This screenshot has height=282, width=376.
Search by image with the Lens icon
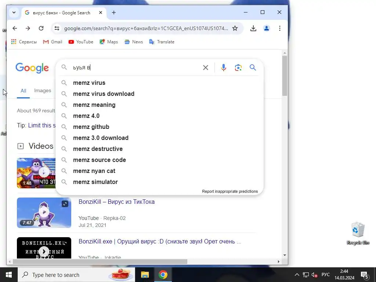[x=238, y=68]
